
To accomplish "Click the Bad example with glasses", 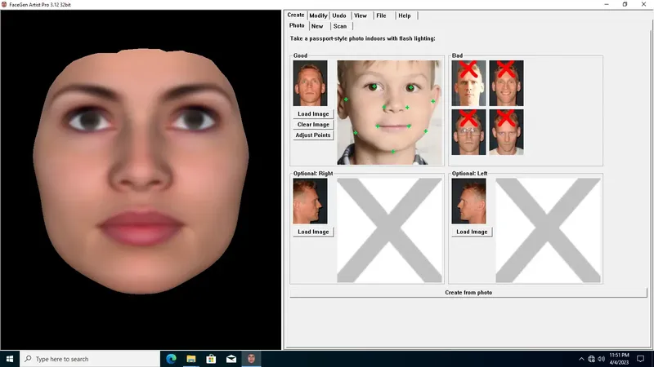I will tap(468, 132).
